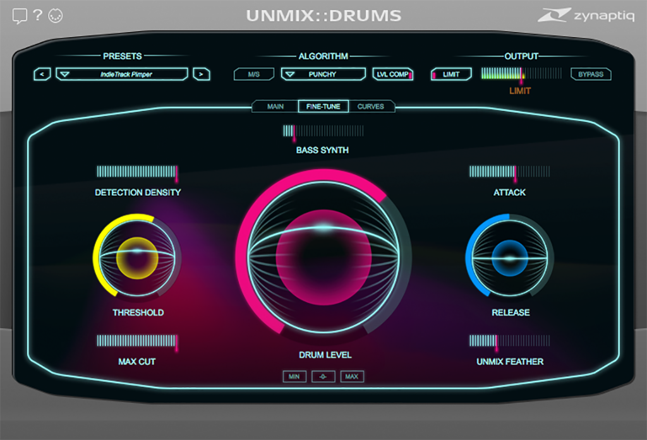Screen dimensions: 647x440
Task: Adjust the UNMIX FEATHER slider
Action: click(x=510, y=341)
